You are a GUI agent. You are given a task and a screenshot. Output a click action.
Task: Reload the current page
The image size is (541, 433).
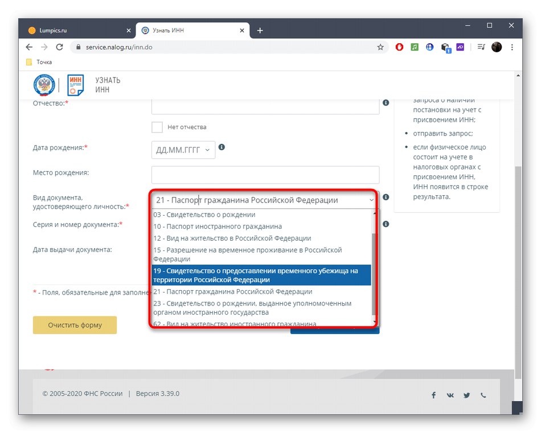point(59,47)
